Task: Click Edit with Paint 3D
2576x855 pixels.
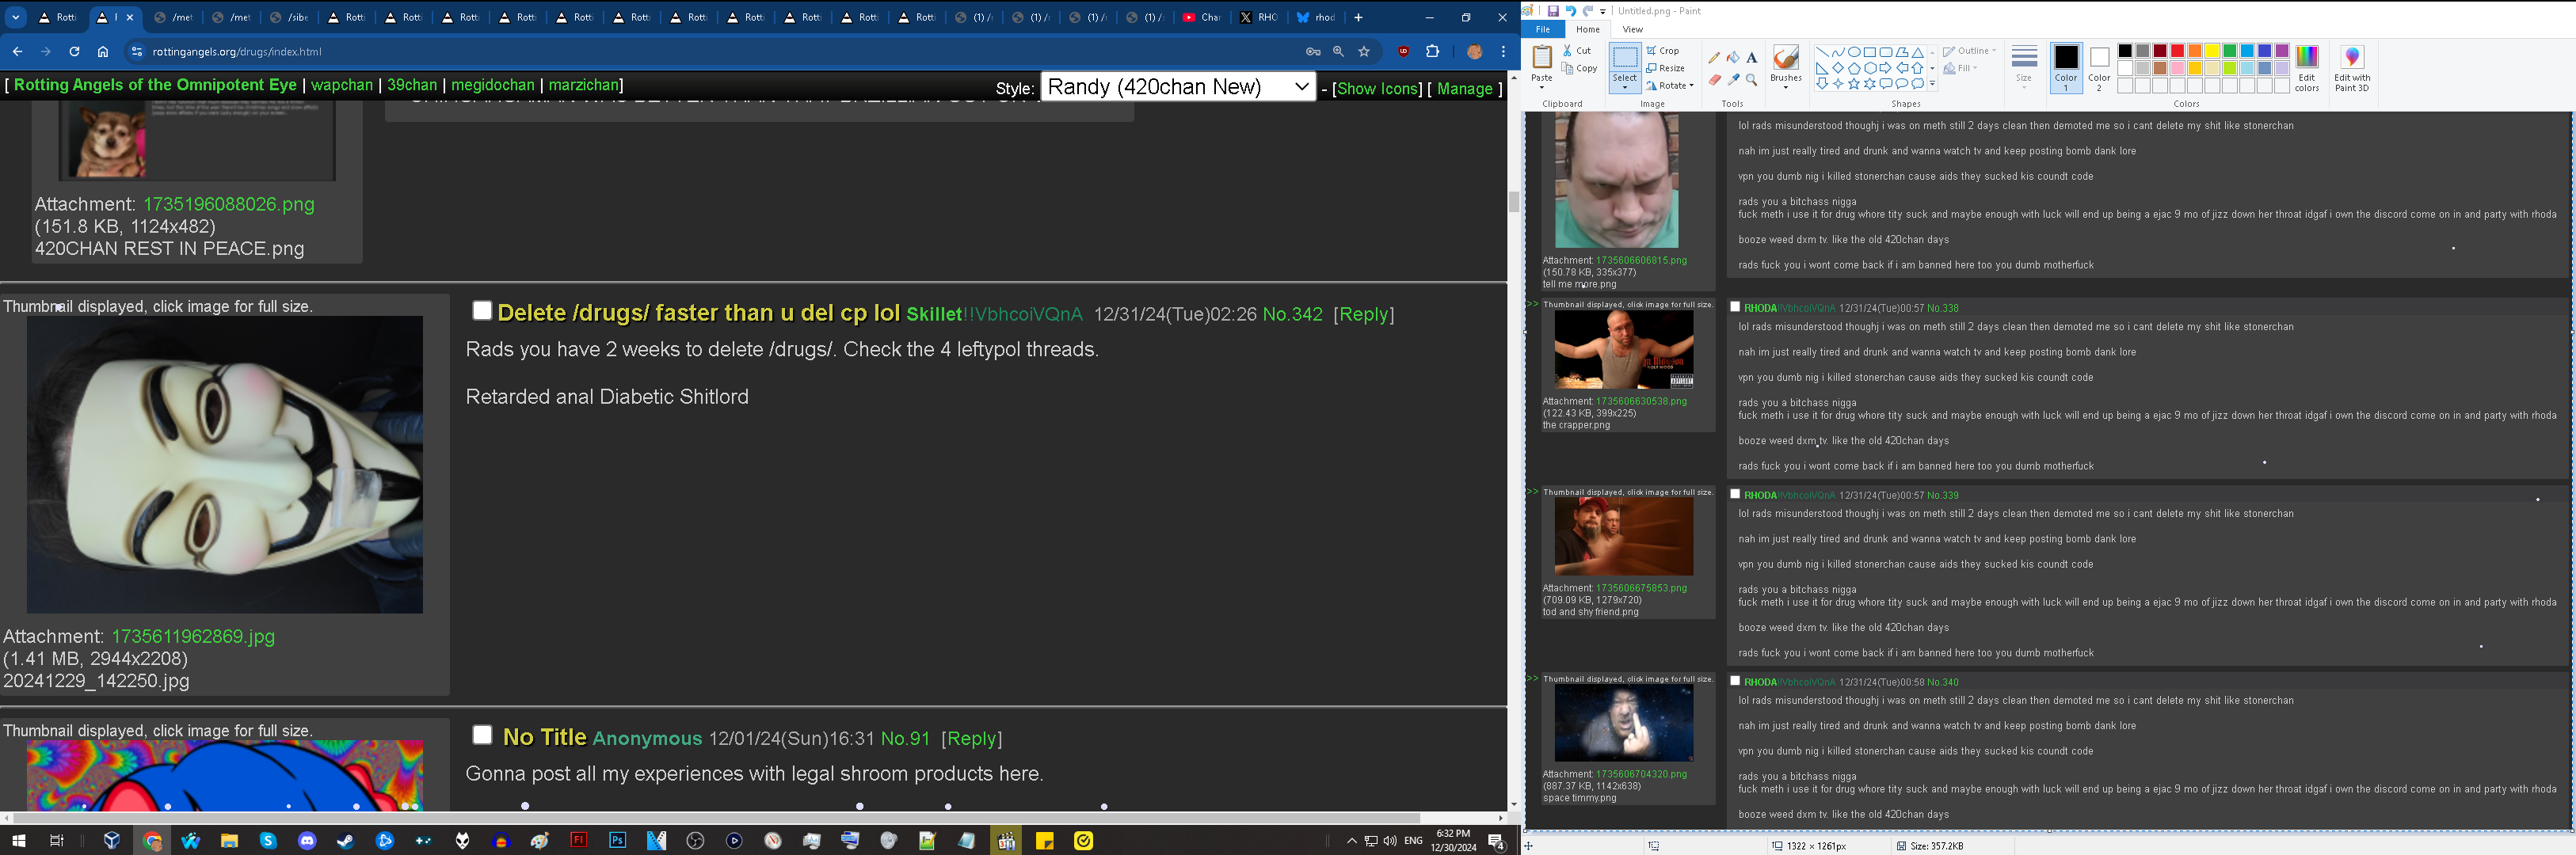Action: (x=2352, y=68)
